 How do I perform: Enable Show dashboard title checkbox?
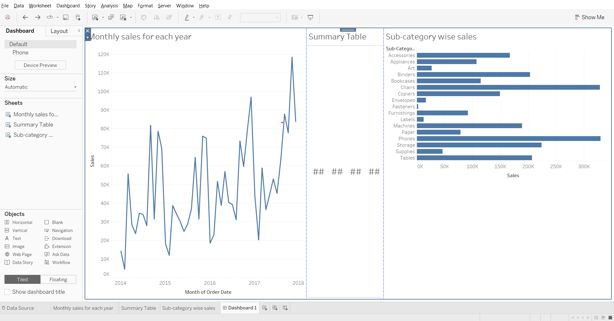coord(7,292)
